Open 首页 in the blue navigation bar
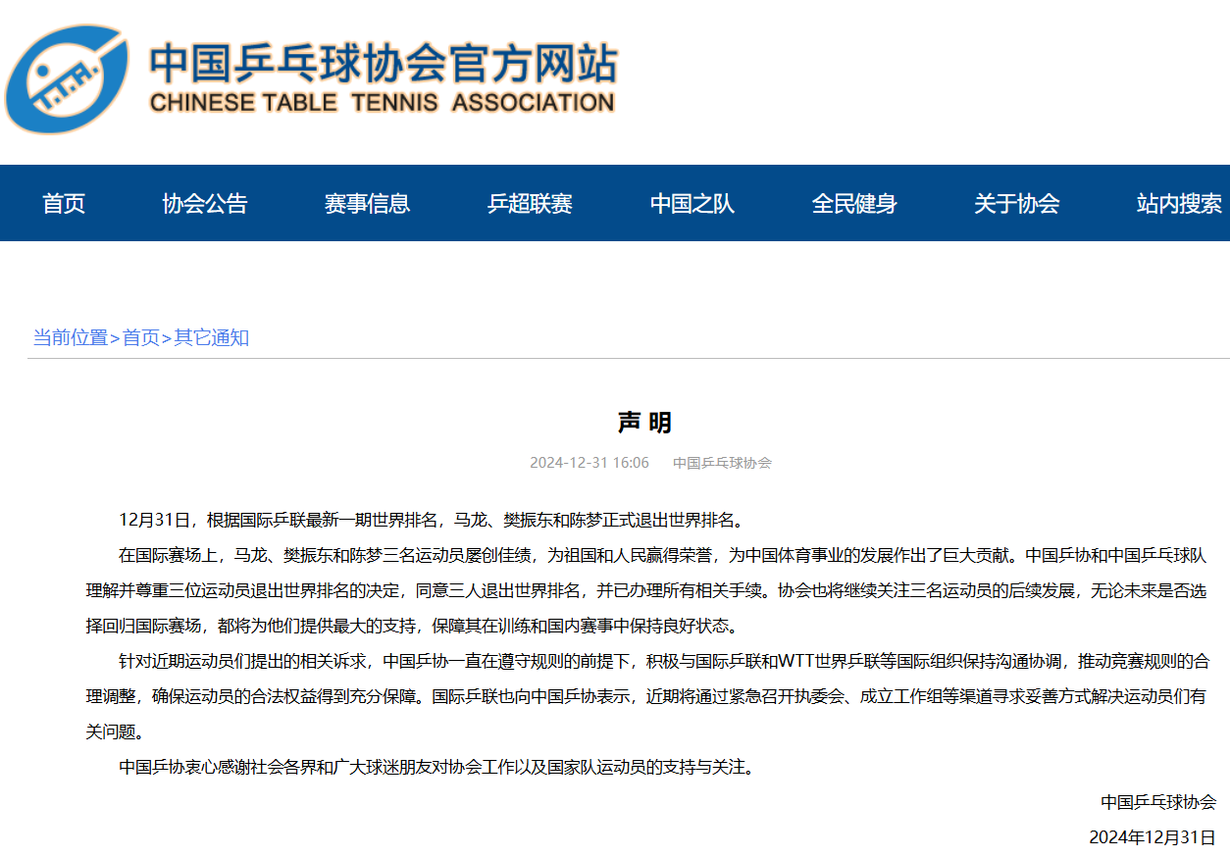1230x857 pixels. (x=64, y=203)
